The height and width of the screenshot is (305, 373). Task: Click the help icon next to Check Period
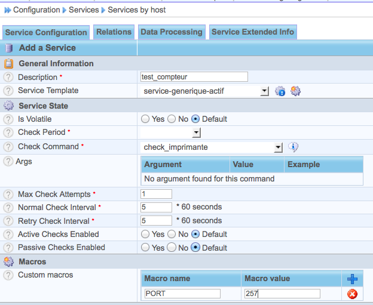point(8,133)
